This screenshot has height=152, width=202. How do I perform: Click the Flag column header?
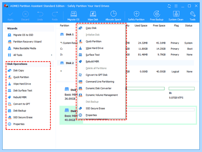[176, 26]
